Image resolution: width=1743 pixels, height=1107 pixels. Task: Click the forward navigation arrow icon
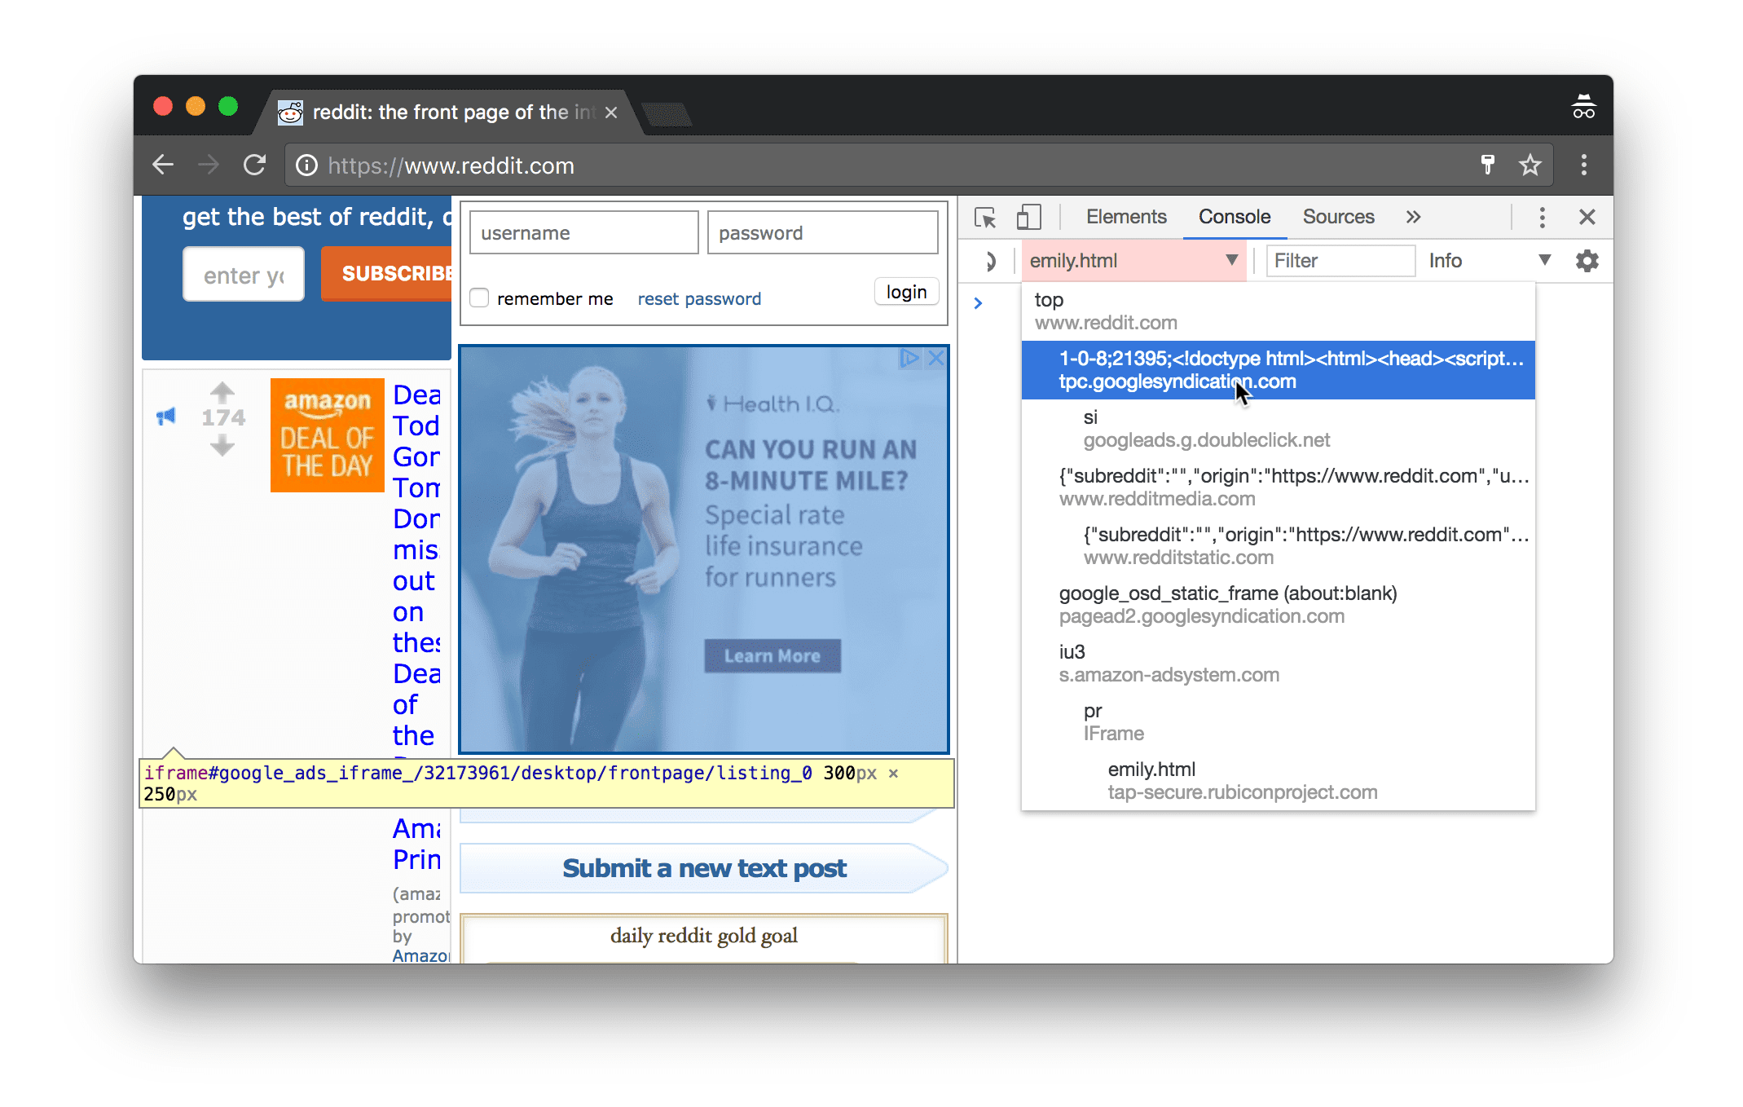(x=207, y=164)
